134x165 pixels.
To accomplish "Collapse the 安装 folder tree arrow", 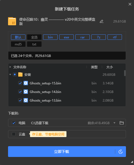I will [10, 74].
